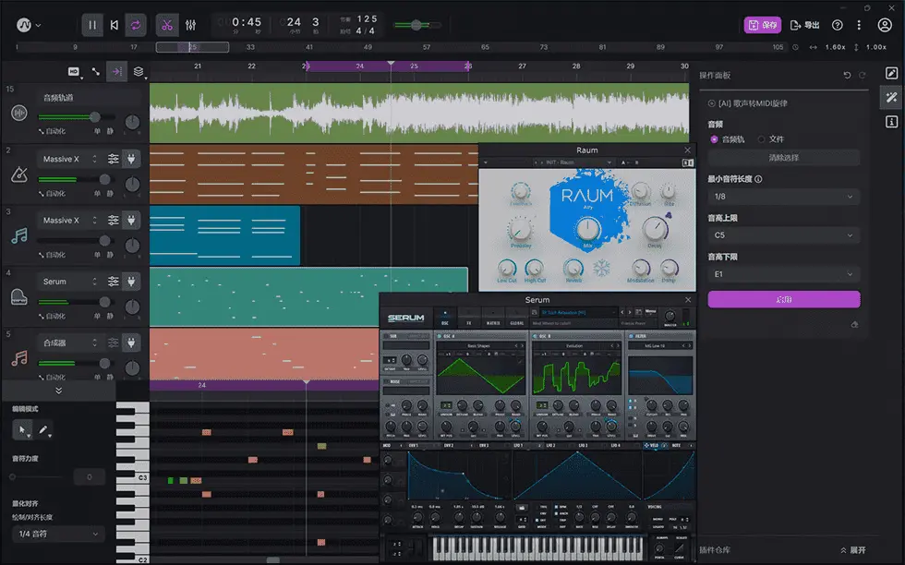Image resolution: width=905 pixels, height=565 pixels.
Task: Close the Serum plugin window
Action: click(688, 299)
